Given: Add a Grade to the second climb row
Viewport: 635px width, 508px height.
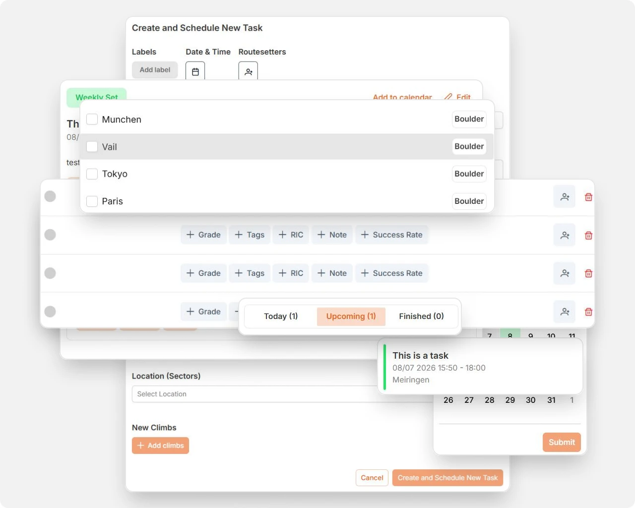Looking at the screenshot, I should (x=203, y=235).
